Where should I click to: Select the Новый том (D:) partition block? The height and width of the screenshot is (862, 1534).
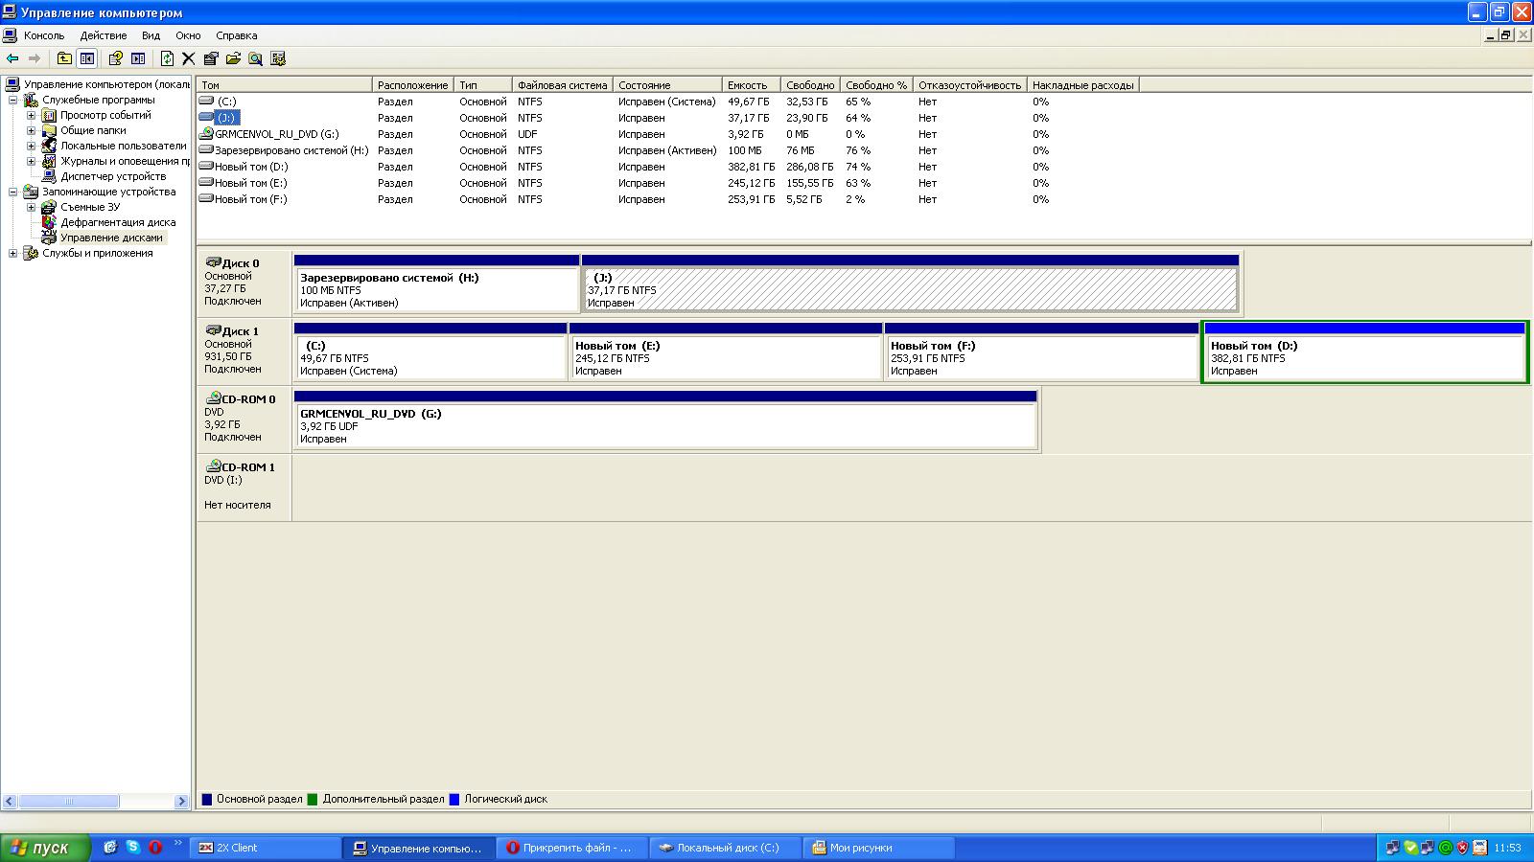coord(1364,352)
